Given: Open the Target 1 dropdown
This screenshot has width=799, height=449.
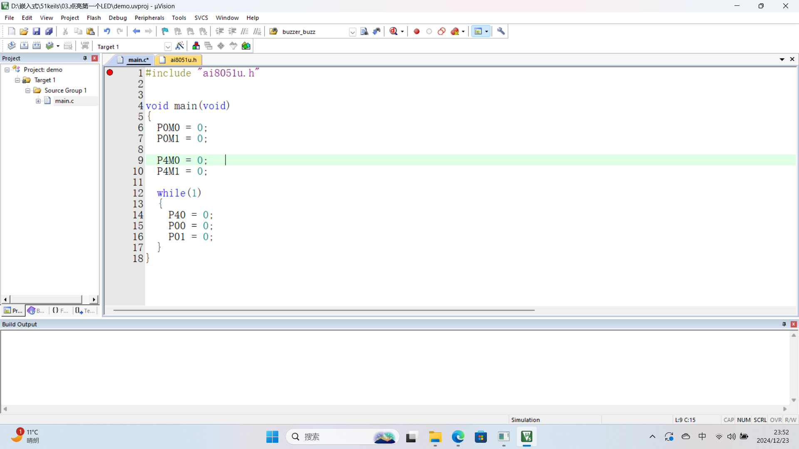Looking at the screenshot, I should click(168, 47).
